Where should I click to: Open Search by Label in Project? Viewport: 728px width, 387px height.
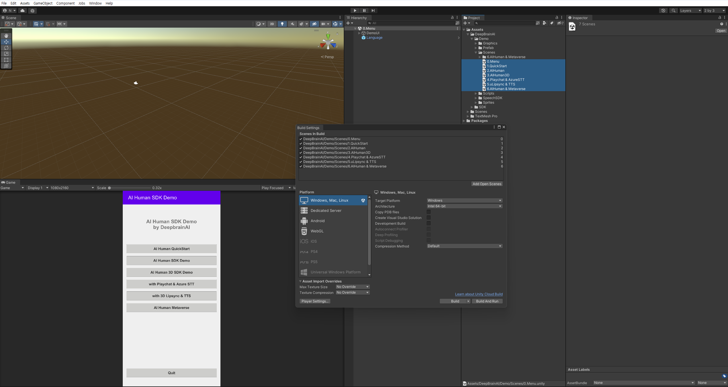(552, 23)
